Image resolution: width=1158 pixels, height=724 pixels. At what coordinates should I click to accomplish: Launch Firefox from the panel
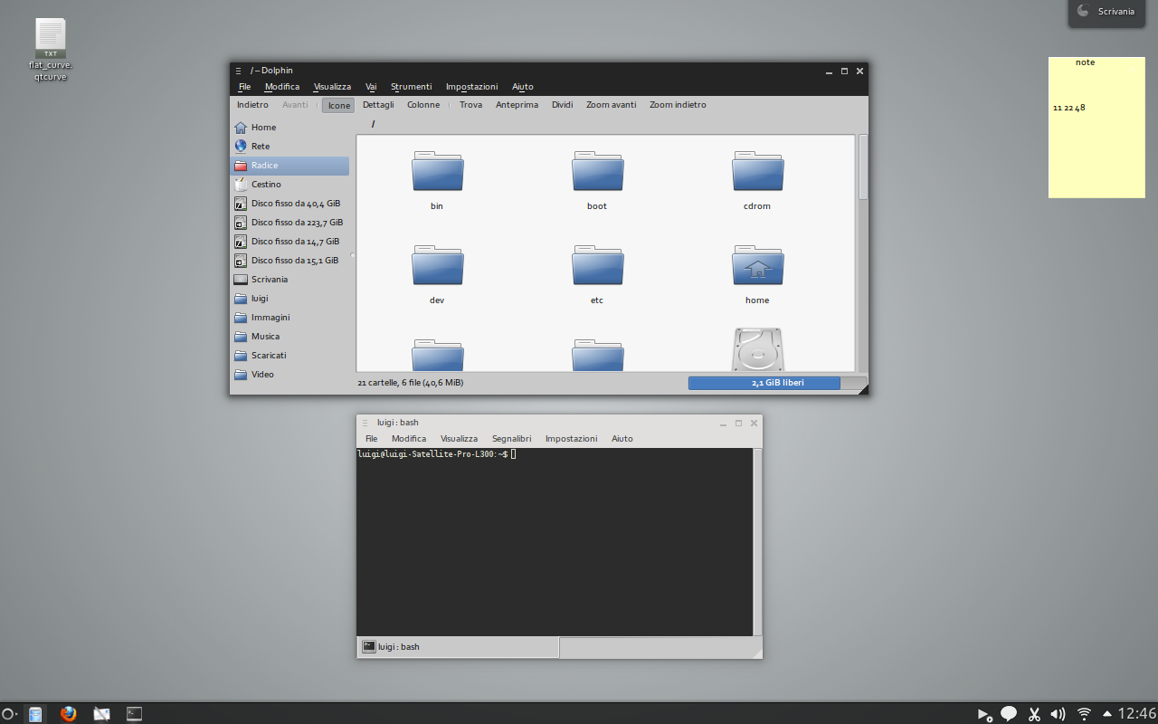tap(68, 714)
